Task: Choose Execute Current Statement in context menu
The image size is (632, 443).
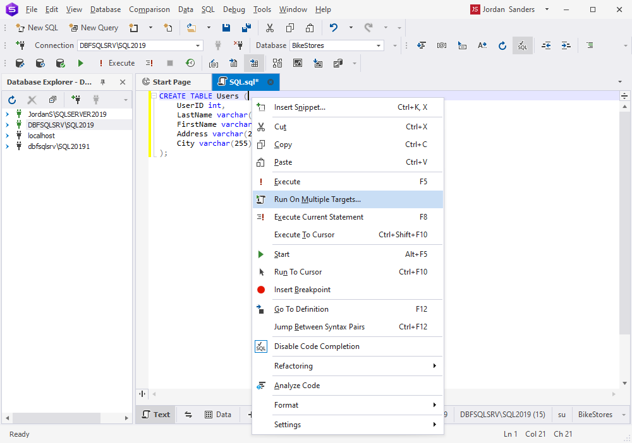Action: click(348, 217)
